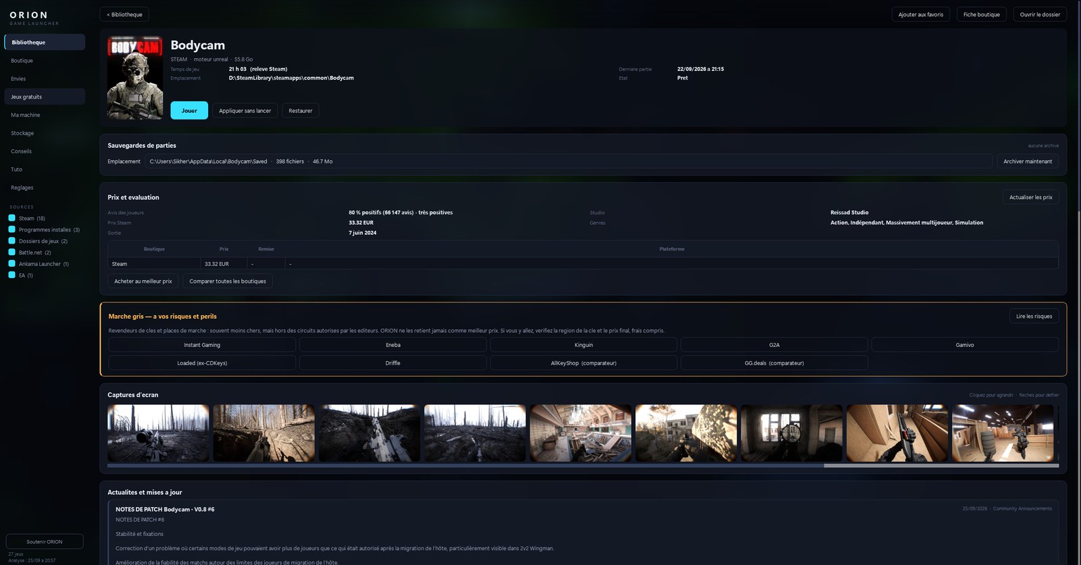Click the Boutique column header
The image size is (1081, 565).
pyautogui.click(x=154, y=249)
